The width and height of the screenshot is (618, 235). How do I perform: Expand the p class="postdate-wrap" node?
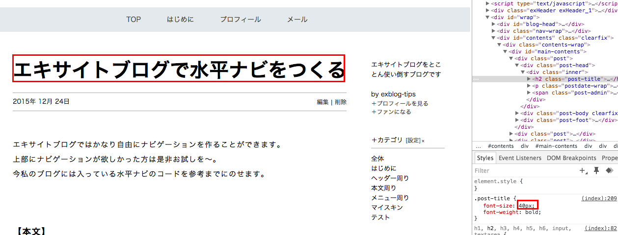tap(529, 86)
